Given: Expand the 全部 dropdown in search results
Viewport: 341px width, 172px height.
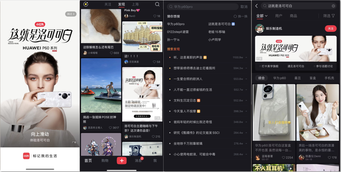Looking at the screenshot, I should [262, 16].
